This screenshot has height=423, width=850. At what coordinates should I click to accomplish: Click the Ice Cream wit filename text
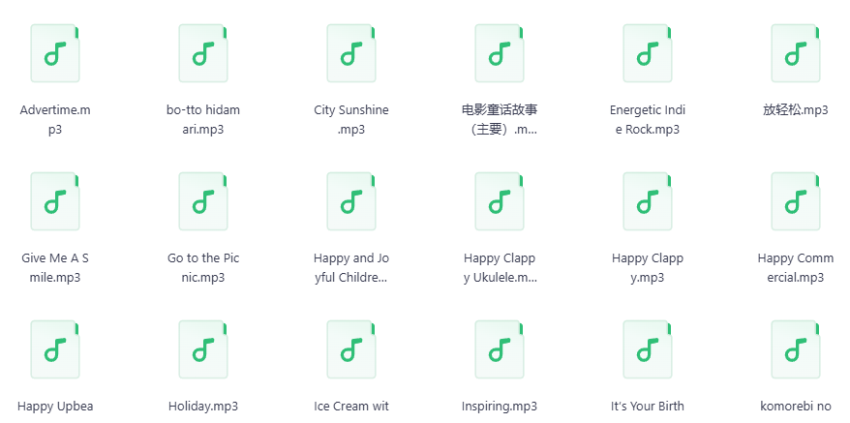351,407
